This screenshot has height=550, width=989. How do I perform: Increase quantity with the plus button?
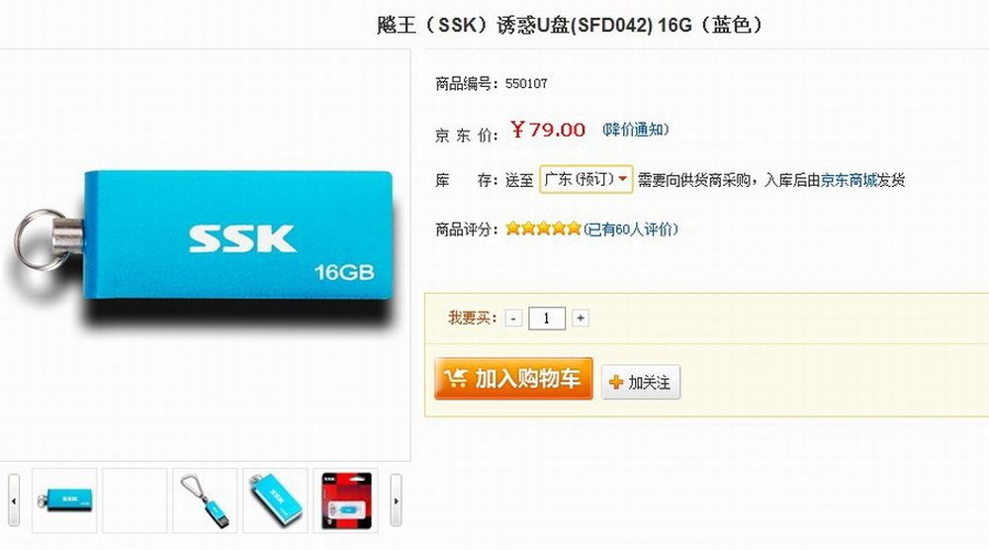pyautogui.click(x=581, y=319)
